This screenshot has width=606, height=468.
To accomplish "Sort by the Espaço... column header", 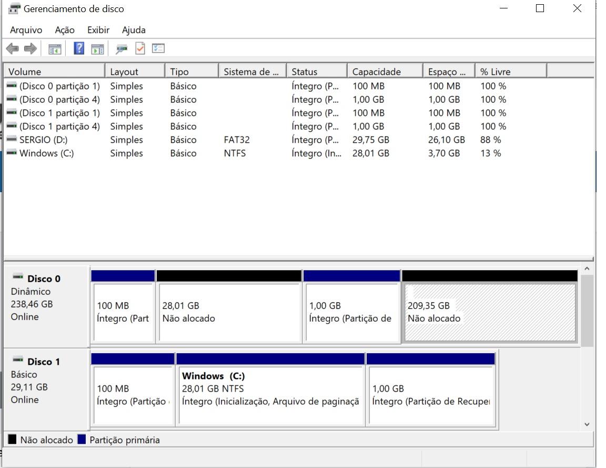I will pyautogui.click(x=449, y=72).
